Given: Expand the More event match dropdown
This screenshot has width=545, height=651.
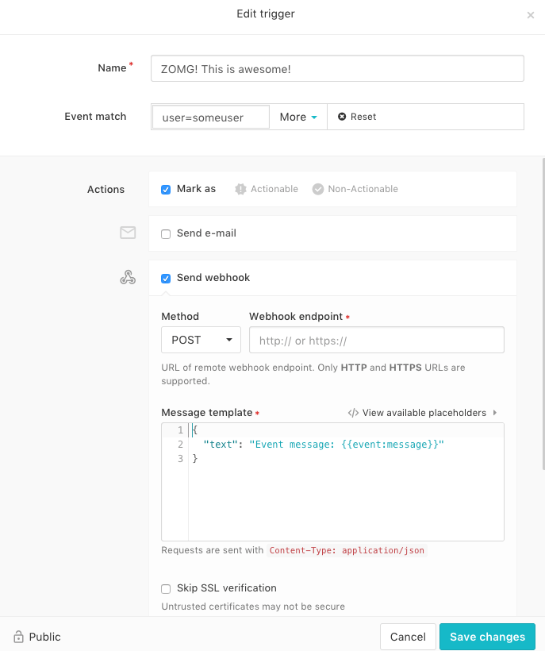Looking at the screenshot, I should point(298,117).
